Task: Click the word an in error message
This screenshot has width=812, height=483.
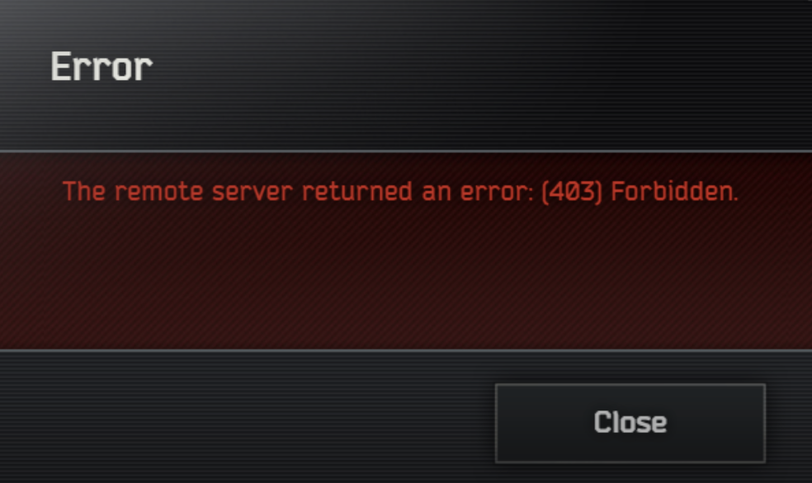Action: click(x=437, y=193)
